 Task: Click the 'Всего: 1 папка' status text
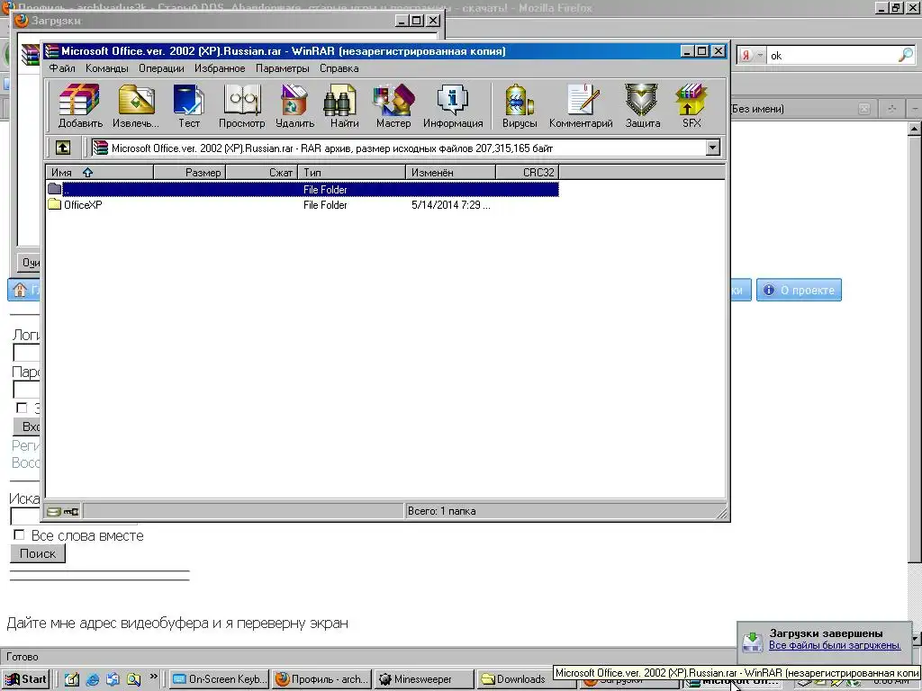(441, 511)
